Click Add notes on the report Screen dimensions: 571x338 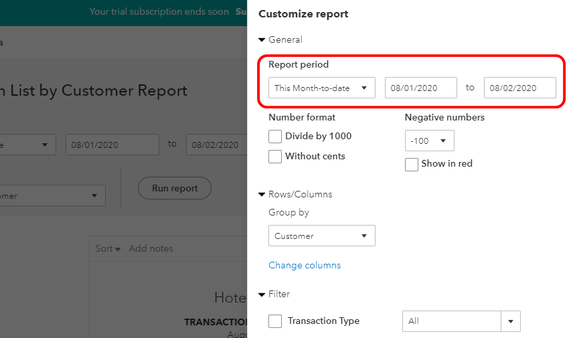[151, 249]
